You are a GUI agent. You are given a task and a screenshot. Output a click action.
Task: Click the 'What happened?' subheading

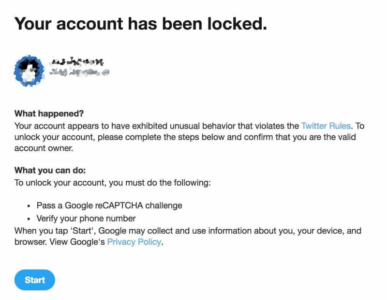pyautogui.click(x=49, y=113)
